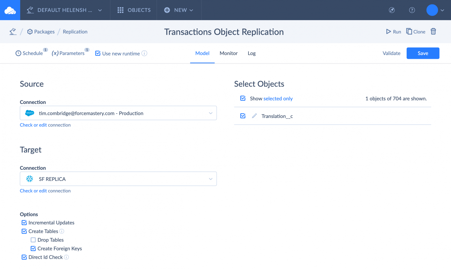
Task: Open the OBJECTS grid view
Action: [133, 10]
